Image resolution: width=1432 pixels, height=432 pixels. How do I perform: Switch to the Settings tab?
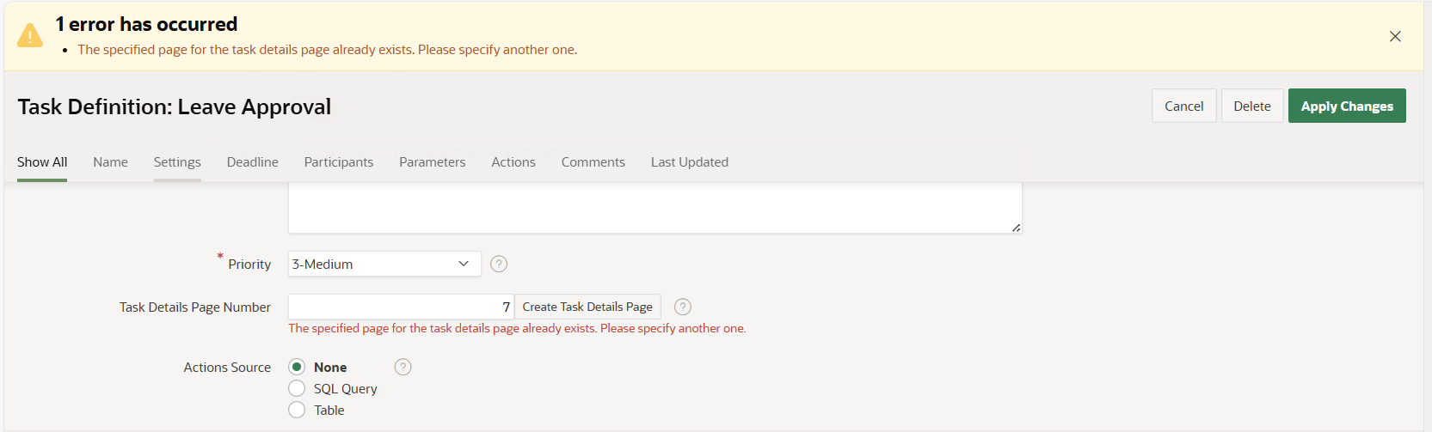(x=177, y=162)
